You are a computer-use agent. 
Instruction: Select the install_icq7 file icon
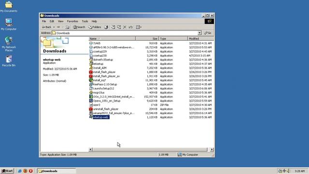91,80
